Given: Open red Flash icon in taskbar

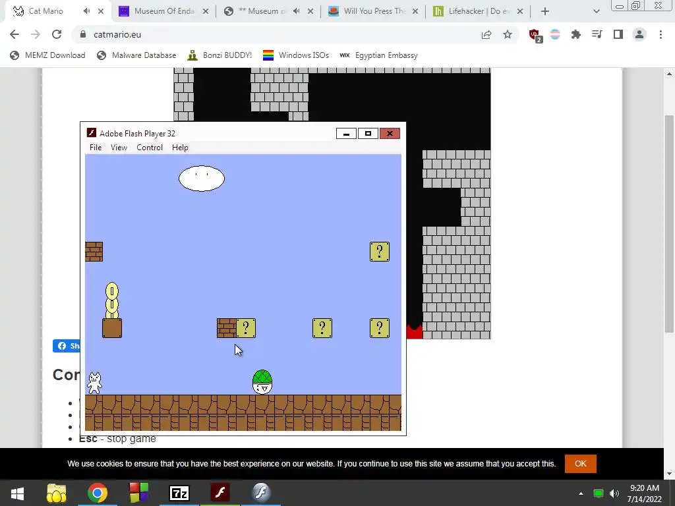Looking at the screenshot, I should coord(220,493).
